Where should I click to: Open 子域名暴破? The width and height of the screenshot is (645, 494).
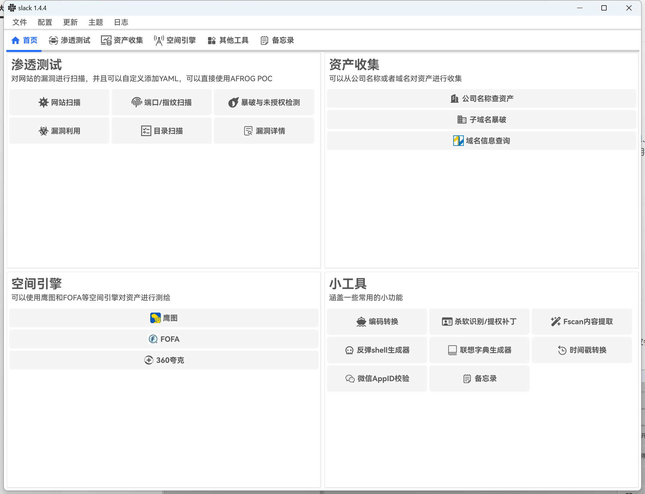tap(481, 120)
